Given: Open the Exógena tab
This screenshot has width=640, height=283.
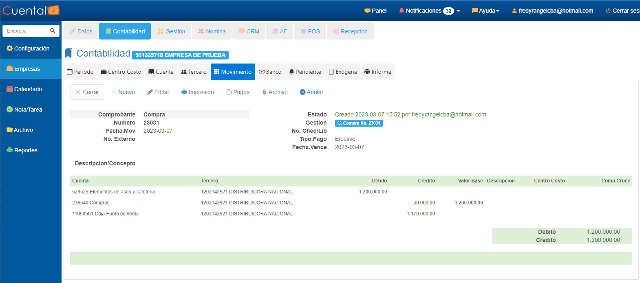Looking at the screenshot, I should click(343, 72).
